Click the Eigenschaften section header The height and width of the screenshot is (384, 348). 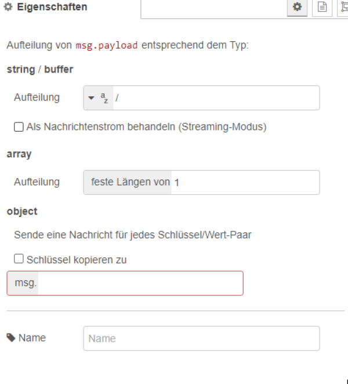pos(52,8)
